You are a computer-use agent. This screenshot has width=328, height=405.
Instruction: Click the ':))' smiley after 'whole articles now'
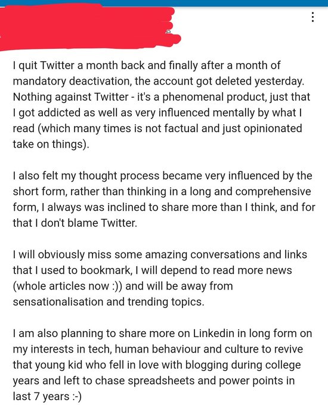click(x=117, y=286)
